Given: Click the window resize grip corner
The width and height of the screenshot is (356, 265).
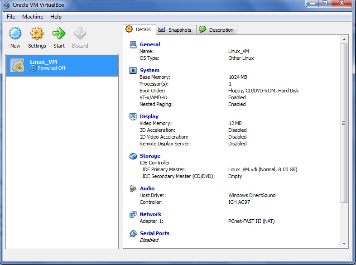Looking at the screenshot, I should pyautogui.click(x=349, y=258).
